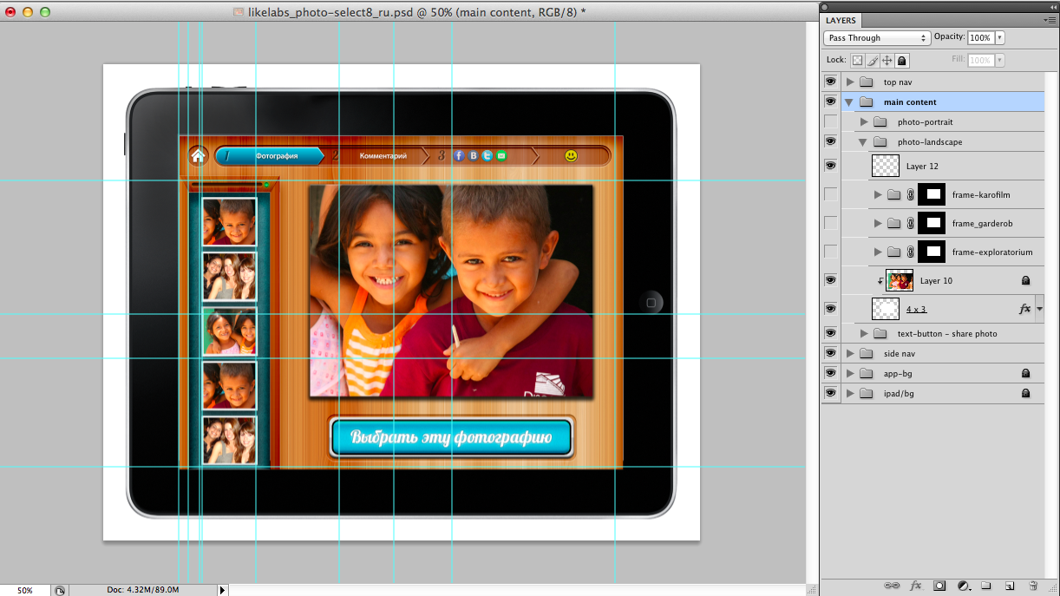Click the Layer 10 photo thumbnail
Screen dimensions: 1060x596
[x=900, y=280]
